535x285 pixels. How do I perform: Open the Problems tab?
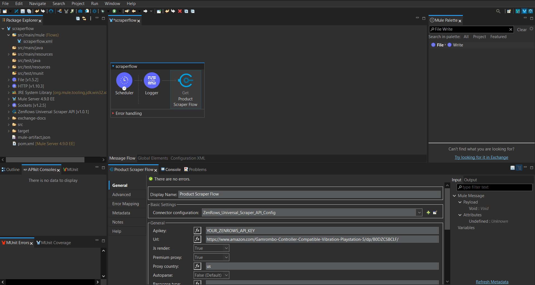pyautogui.click(x=195, y=169)
